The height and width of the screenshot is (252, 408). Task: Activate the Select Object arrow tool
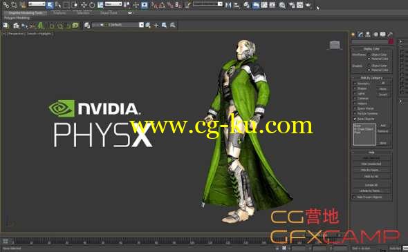50,5
